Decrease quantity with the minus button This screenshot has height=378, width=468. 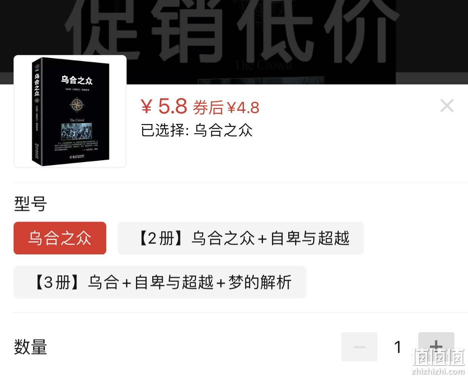359,347
